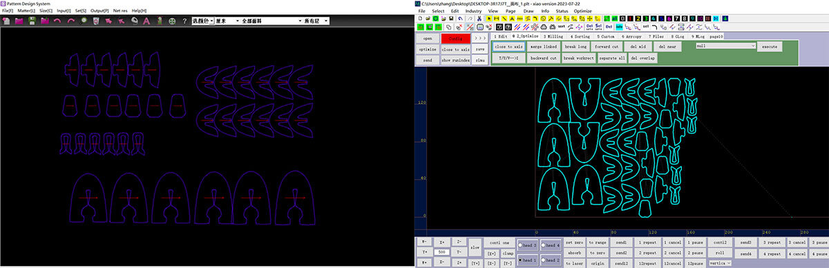829x268 pixels.
Task: Open Matter[L] menu in Pattern Design System
Action: (26, 11)
